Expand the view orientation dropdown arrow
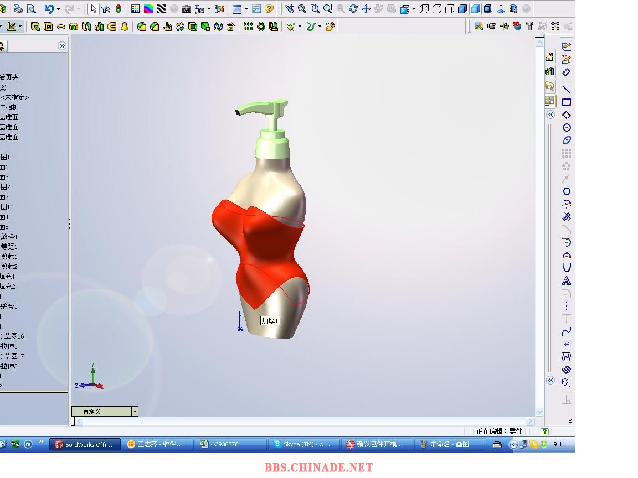This screenshot has width=638, height=478. tap(414, 9)
